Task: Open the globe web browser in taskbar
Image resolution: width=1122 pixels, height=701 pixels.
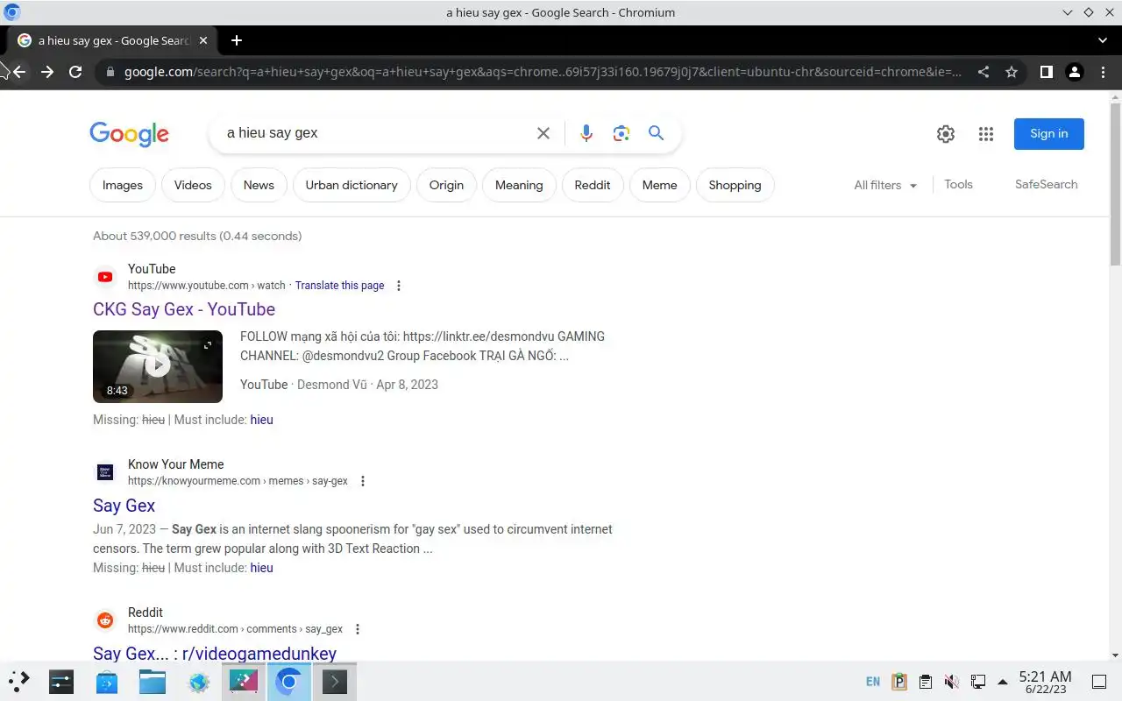Action: point(199,682)
